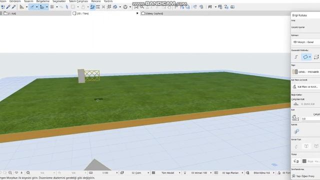Screen dimensions: 320x180
Task: Toggle the snap guides icon
Action: tap(32, 7)
